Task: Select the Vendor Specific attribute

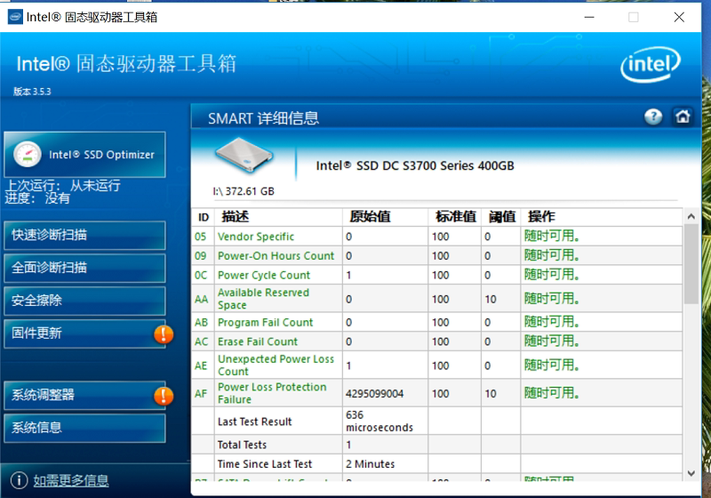Action: 256,237
